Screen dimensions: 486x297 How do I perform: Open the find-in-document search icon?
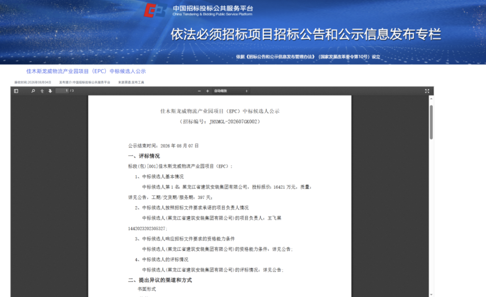pos(33,91)
